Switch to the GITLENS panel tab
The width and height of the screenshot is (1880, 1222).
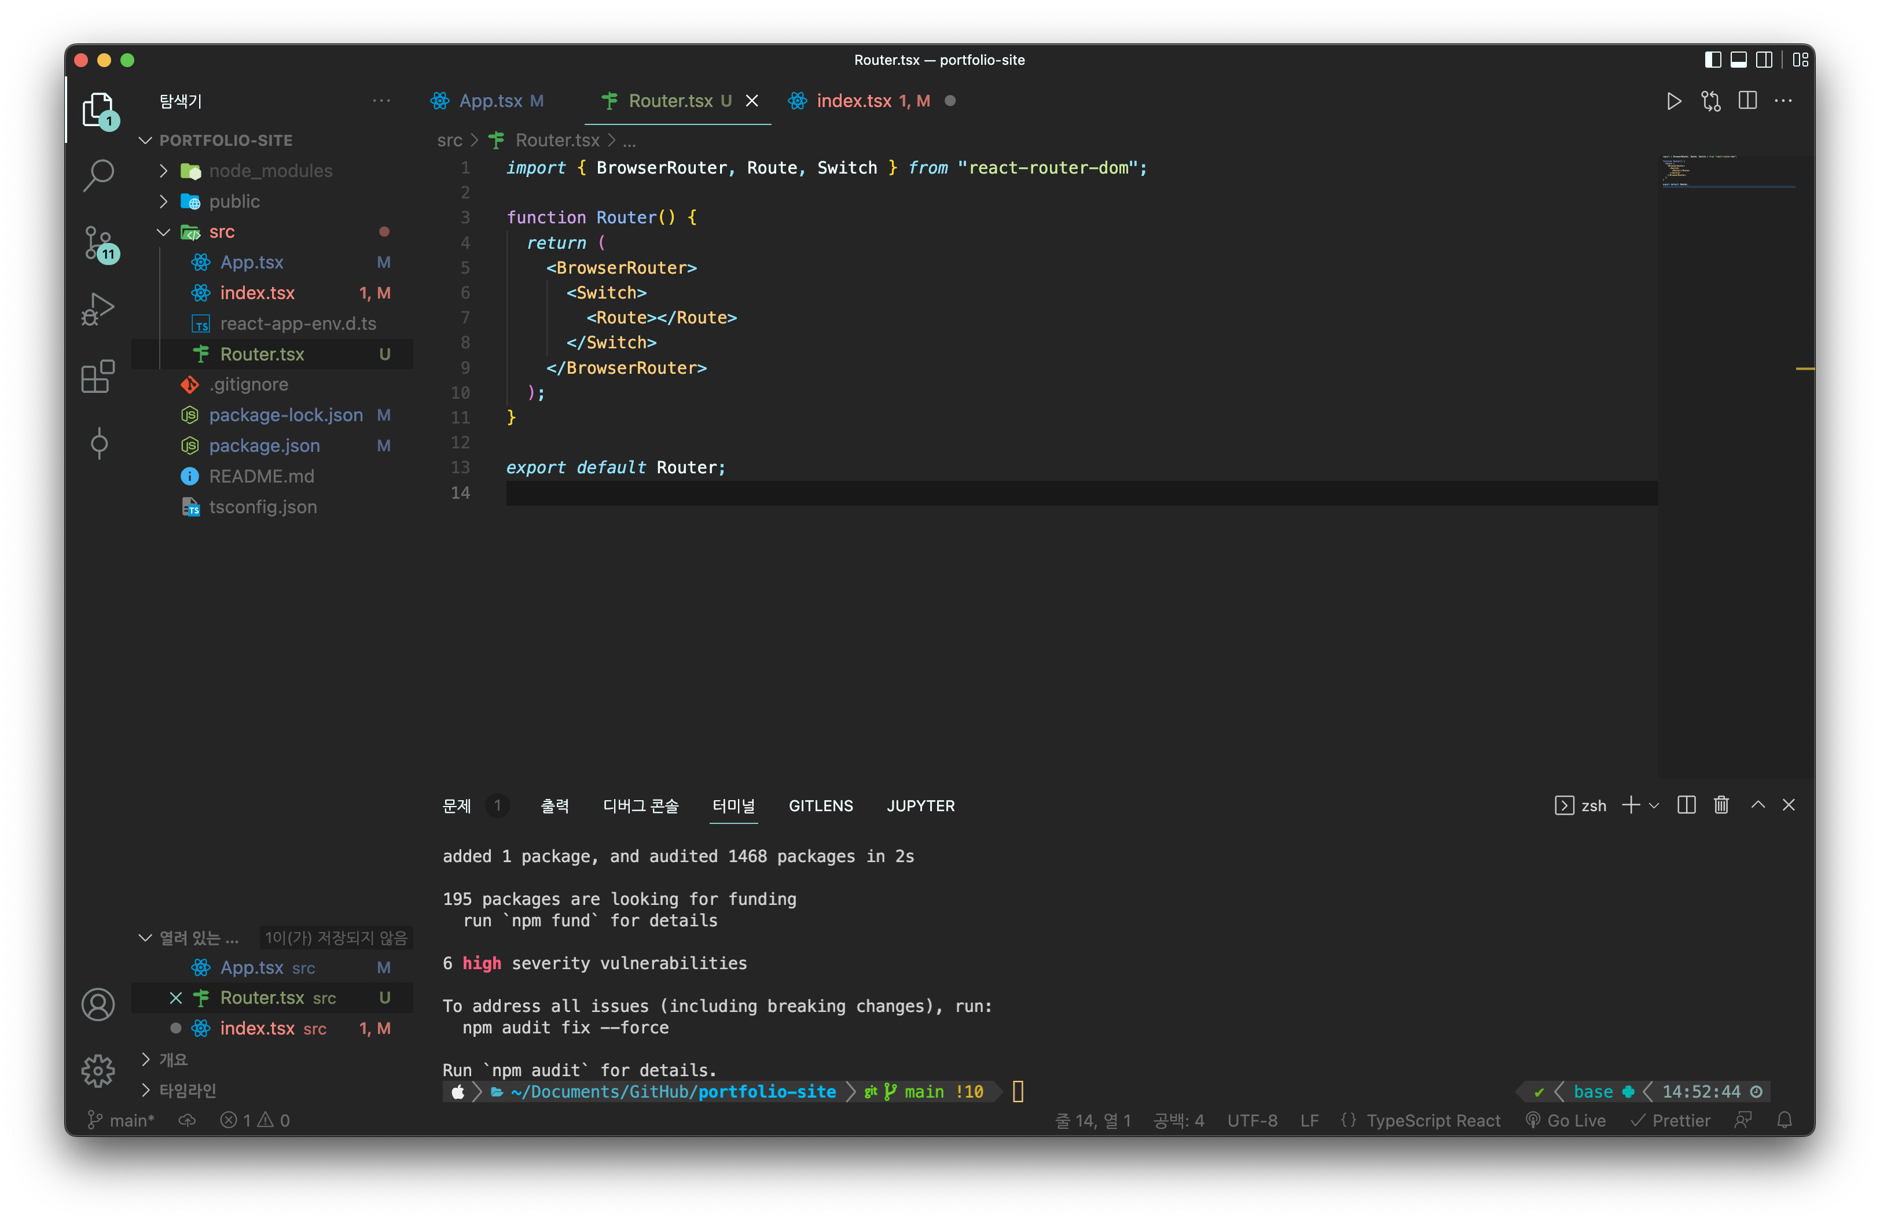tap(820, 806)
